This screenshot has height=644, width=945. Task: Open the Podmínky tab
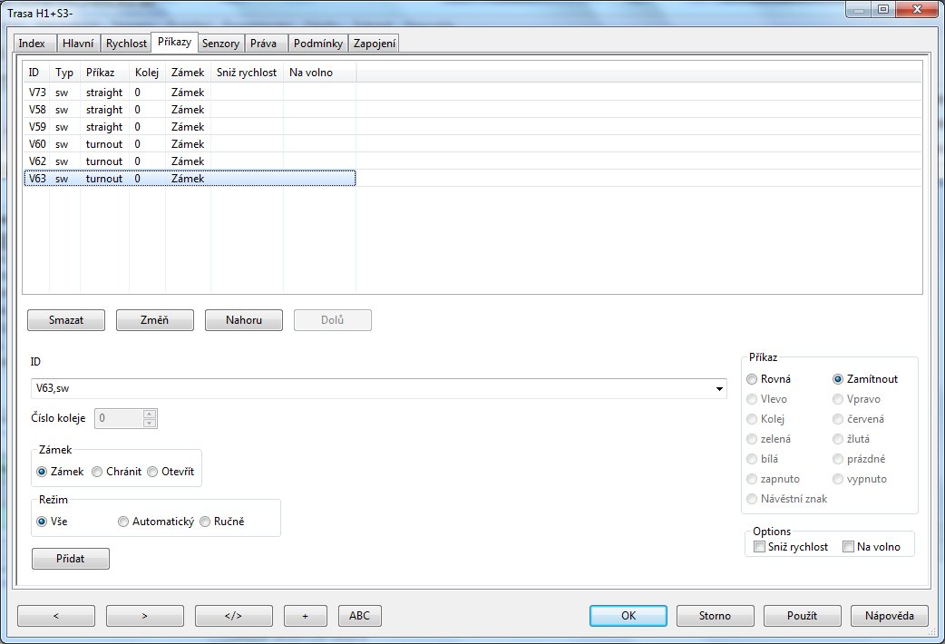coord(317,44)
